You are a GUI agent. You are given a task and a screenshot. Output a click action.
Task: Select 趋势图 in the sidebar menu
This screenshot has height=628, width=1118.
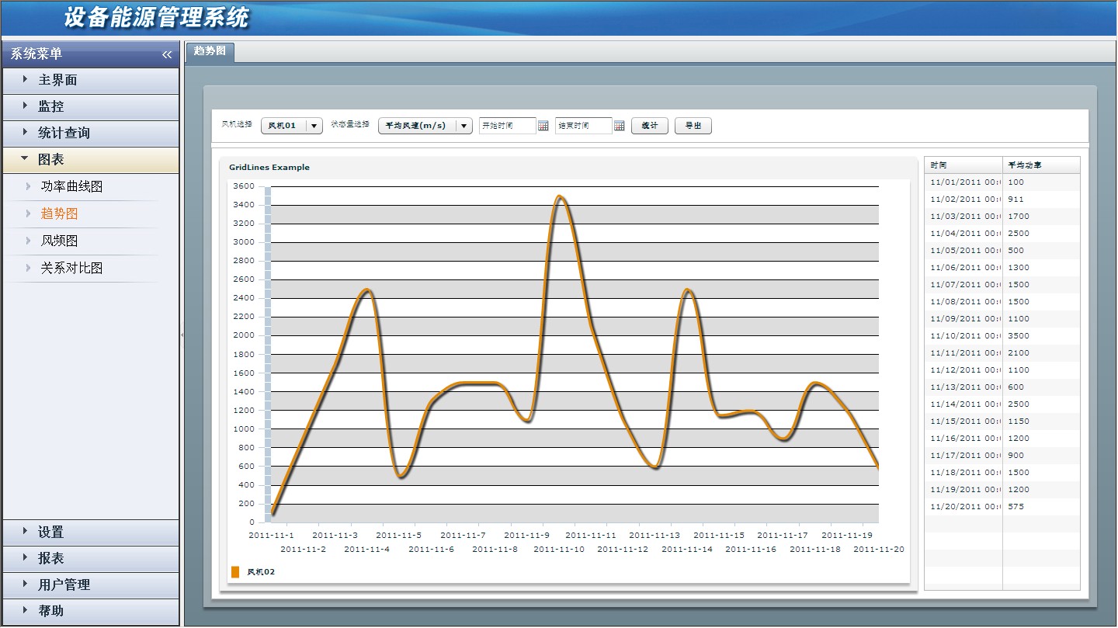click(x=60, y=213)
